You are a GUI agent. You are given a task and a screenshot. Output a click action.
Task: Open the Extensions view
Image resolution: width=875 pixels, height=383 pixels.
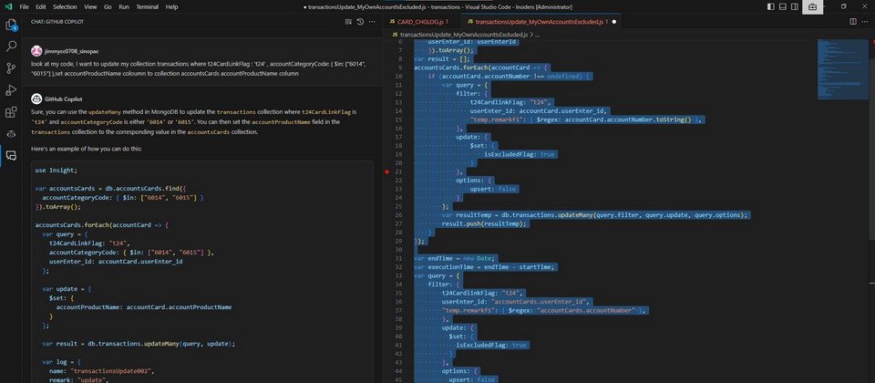click(x=11, y=112)
